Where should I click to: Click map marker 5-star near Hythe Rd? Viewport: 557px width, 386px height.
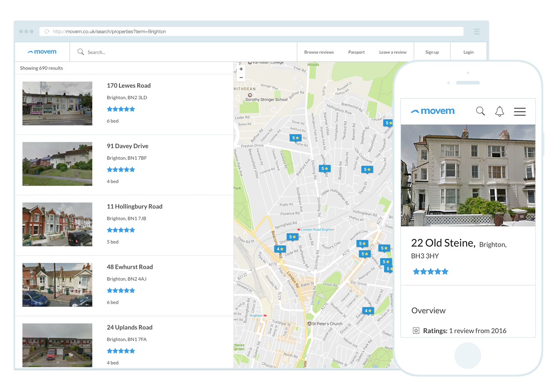point(295,138)
